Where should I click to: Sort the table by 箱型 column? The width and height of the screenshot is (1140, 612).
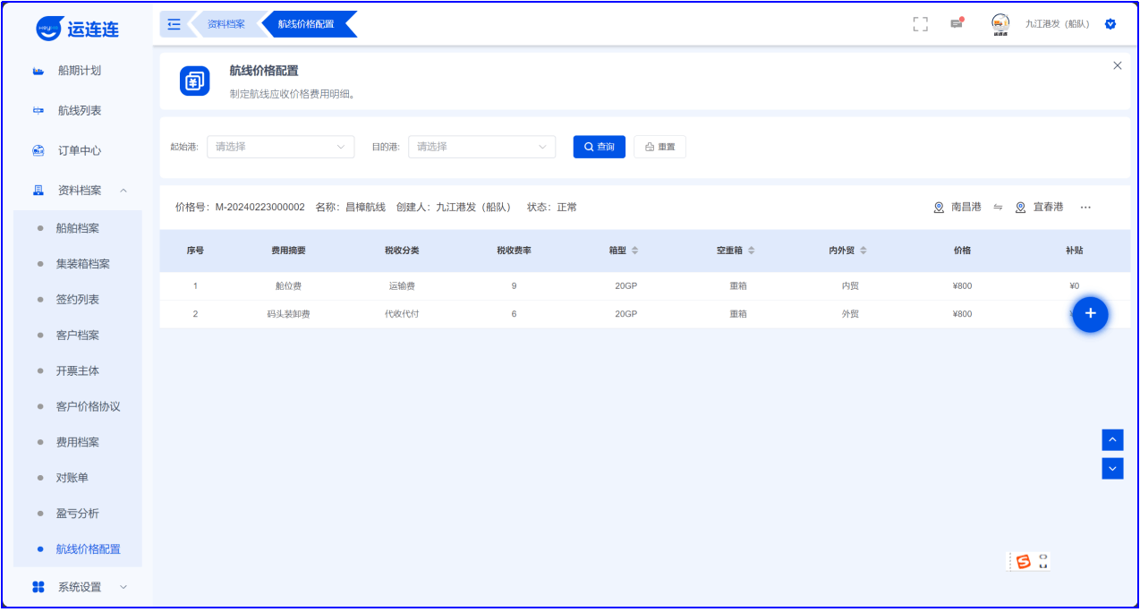pyautogui.click(x=634, y=251)
